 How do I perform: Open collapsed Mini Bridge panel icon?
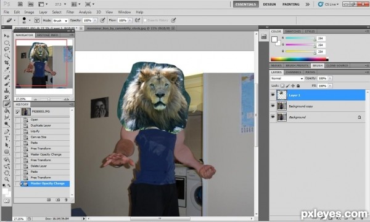[264, 36]
